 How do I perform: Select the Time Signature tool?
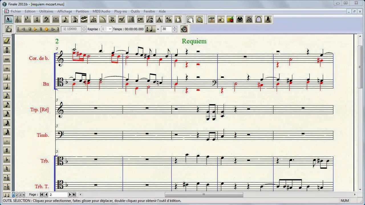[x=37, y=19]
